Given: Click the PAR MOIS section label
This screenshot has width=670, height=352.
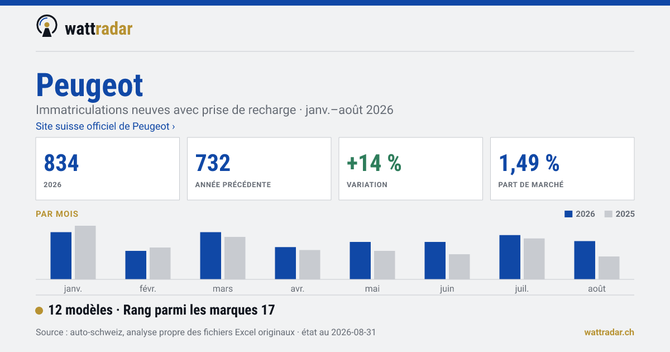Looking at the screenshot, I should coord(57,214).
